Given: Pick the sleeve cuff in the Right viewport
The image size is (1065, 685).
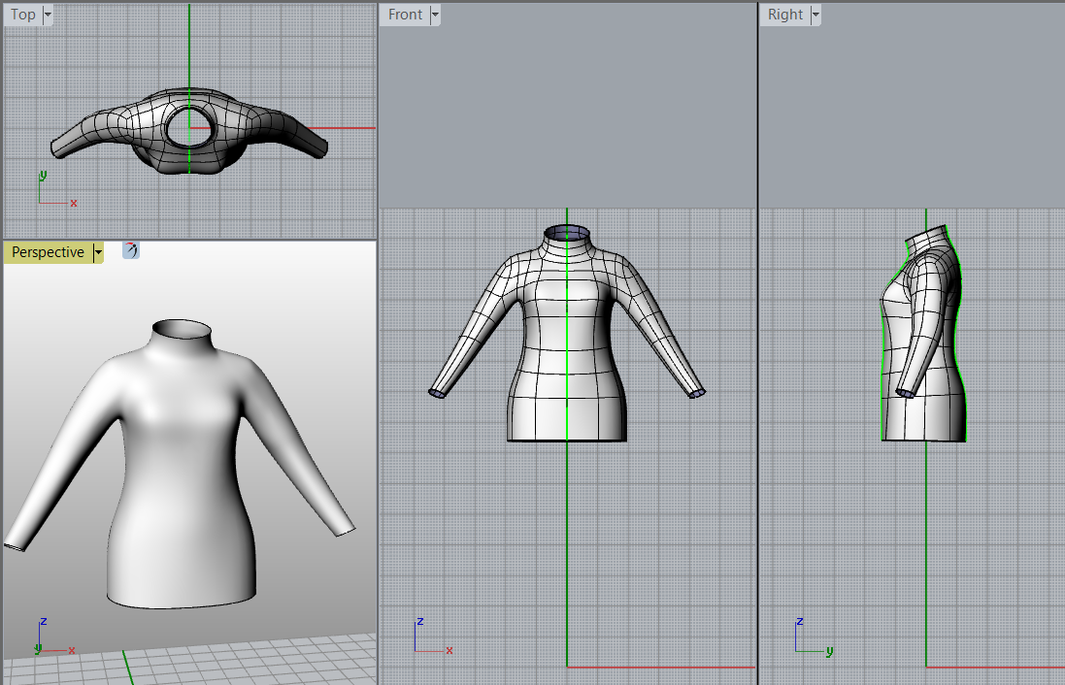Looking at the screenshot, I should point(904,393).
